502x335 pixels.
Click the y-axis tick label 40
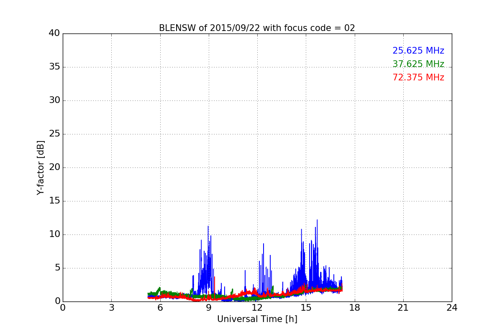[54, 33]
